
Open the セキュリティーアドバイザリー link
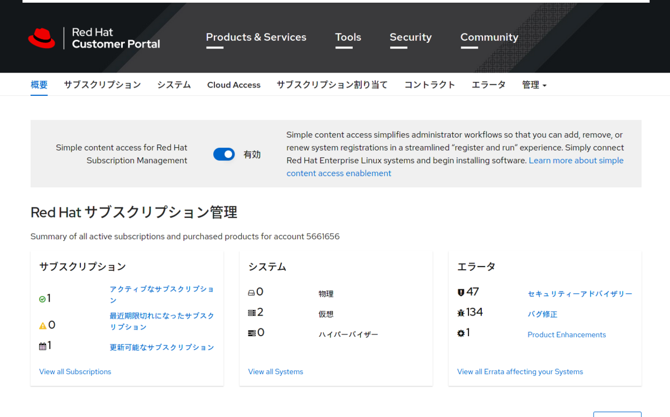click(x=580, y=294)
